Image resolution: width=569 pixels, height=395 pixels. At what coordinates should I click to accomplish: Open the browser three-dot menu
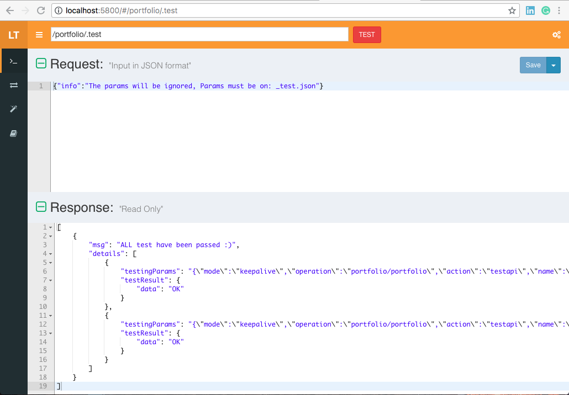coord(559,10)
